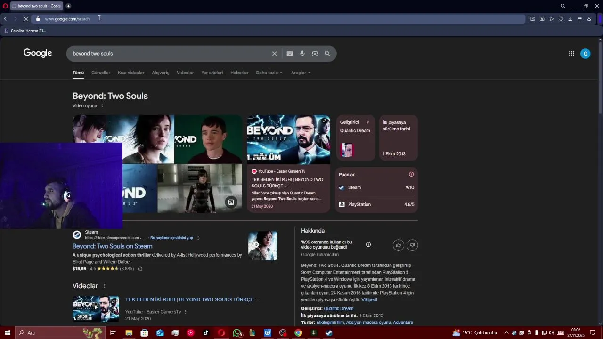Switch to Kısa videolar tab
Screen dimensions: 603x339
click(x=131, y=73)
